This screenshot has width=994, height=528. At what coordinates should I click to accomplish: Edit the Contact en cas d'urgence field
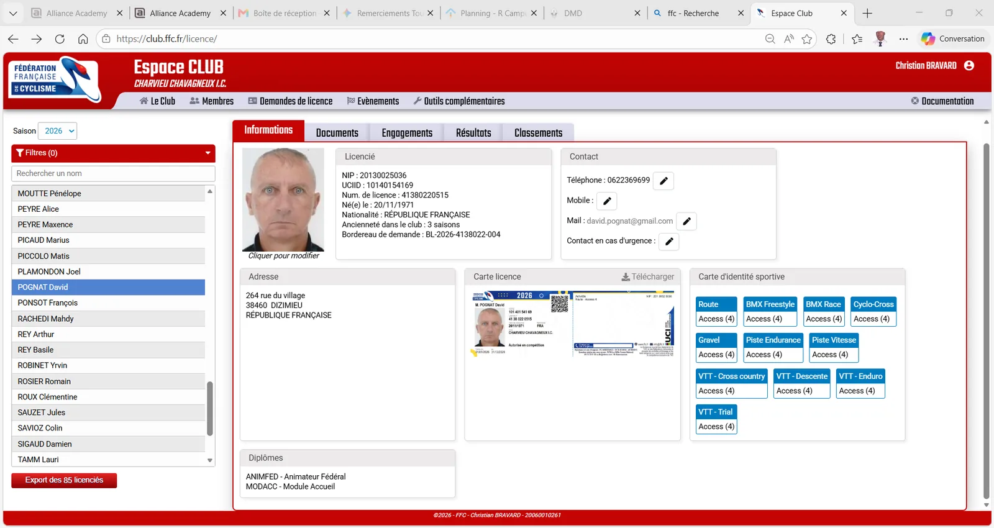click(x=669, y=241)
